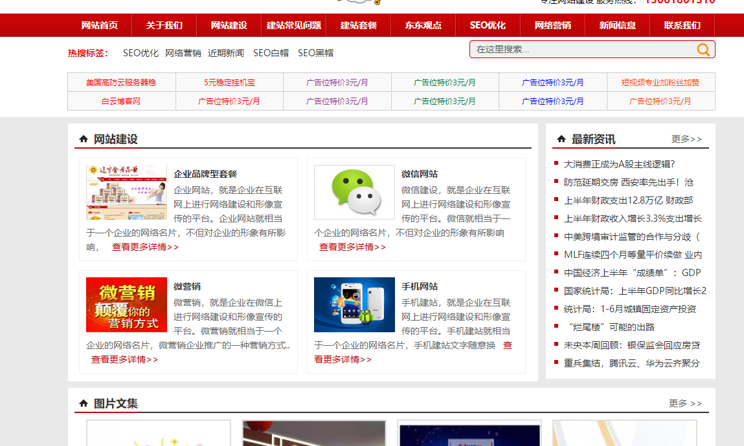Click headline 国家统计局：上半年GDP同比增长
Image resolution: width=744 pixels, height=446 pixels.
[632, 292]
